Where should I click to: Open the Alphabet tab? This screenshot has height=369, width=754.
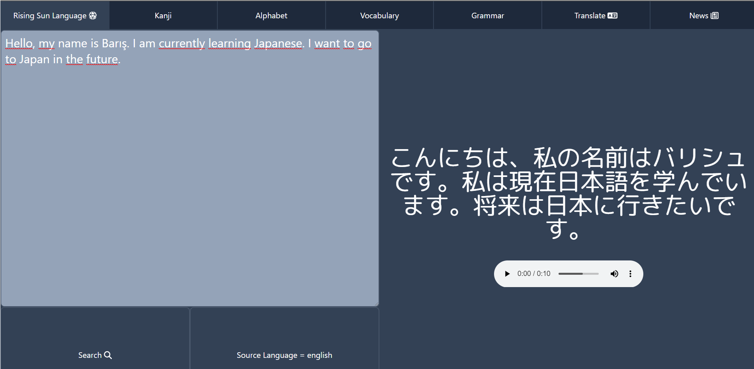[x=271, y=15]
